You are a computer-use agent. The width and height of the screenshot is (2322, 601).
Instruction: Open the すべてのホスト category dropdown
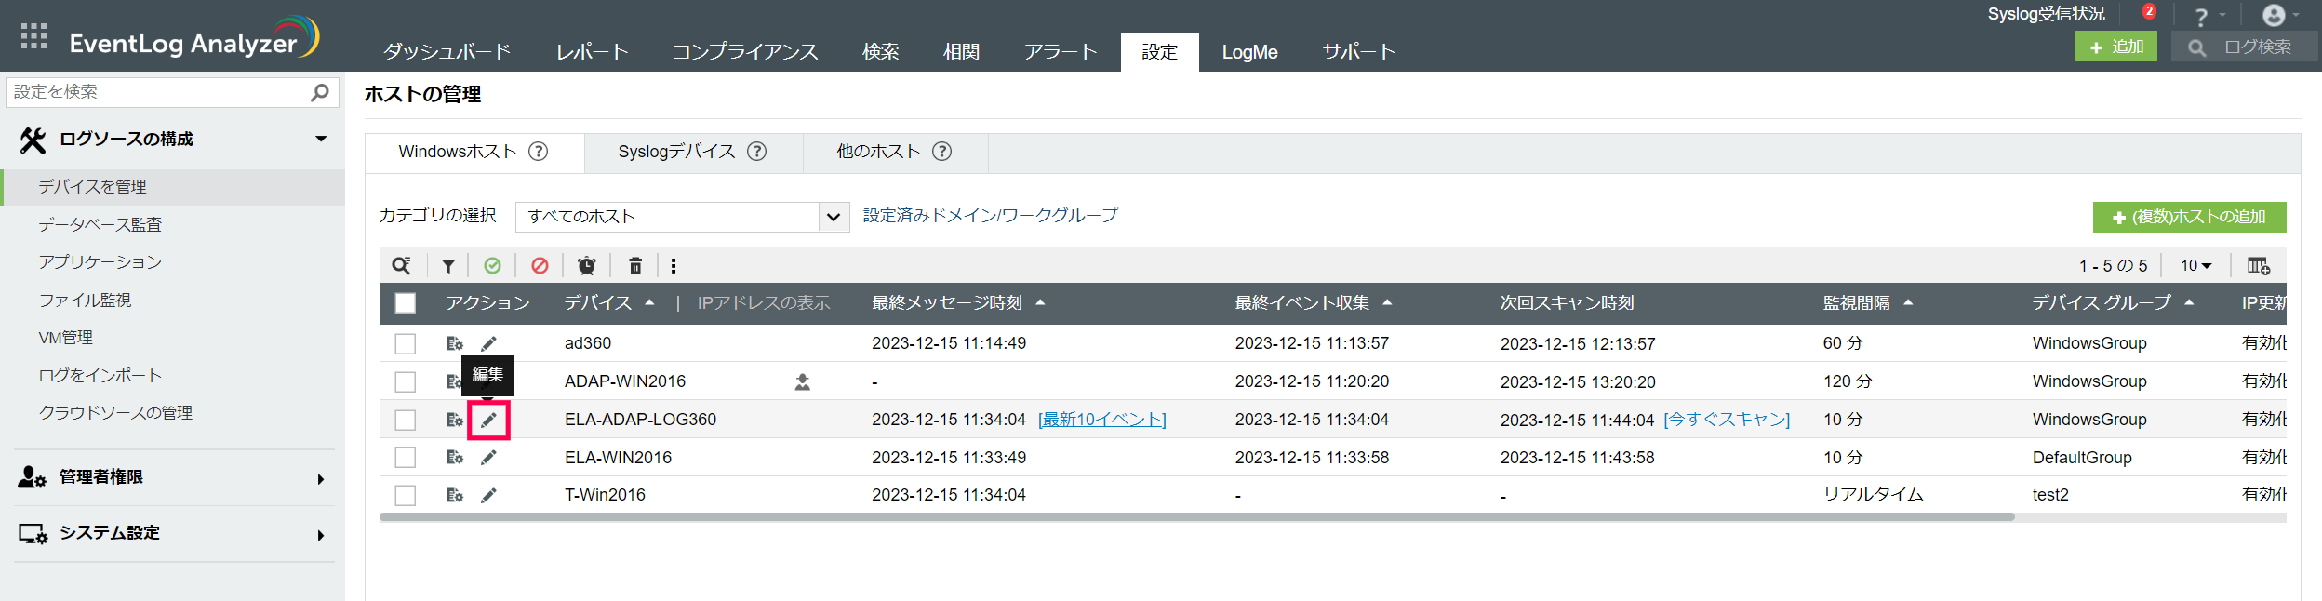point(682,217)
